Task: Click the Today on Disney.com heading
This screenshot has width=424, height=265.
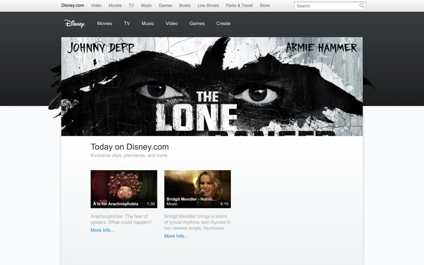Action: [129, 147]
